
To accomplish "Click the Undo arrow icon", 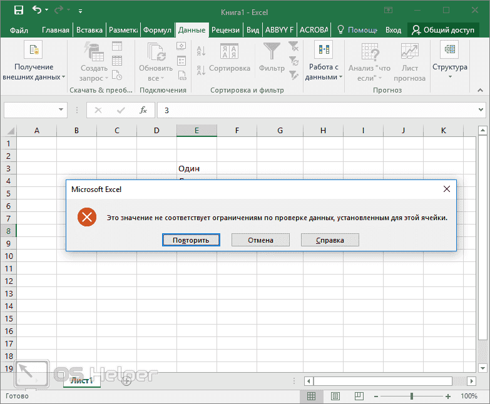I will click(x=37, y=11).
